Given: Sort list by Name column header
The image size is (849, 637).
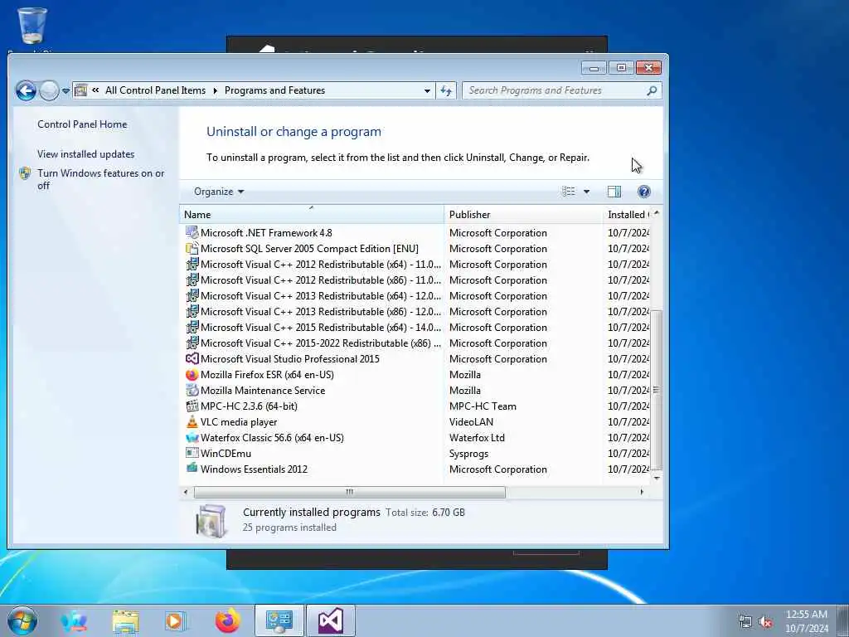Looking at the screenshot, I should 312,215.
